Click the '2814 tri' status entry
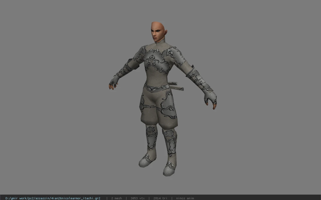The height and width of the screenshot is (200, 321). tap(160, 198)
